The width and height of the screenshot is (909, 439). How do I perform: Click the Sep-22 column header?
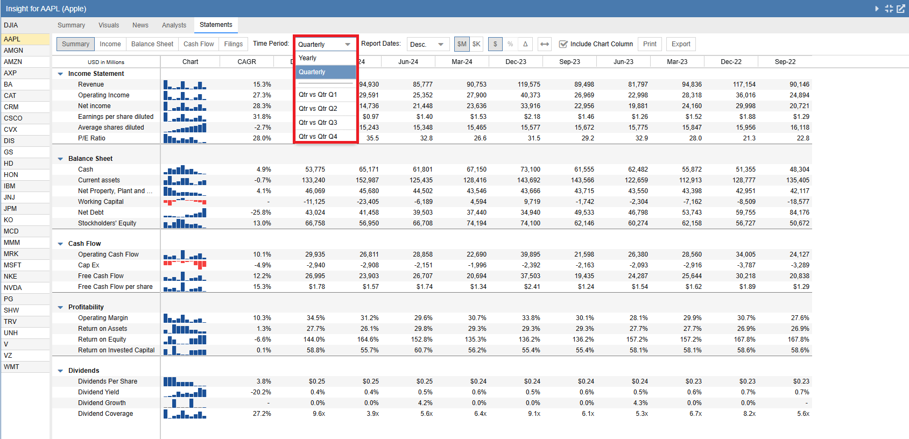point(785,62)
